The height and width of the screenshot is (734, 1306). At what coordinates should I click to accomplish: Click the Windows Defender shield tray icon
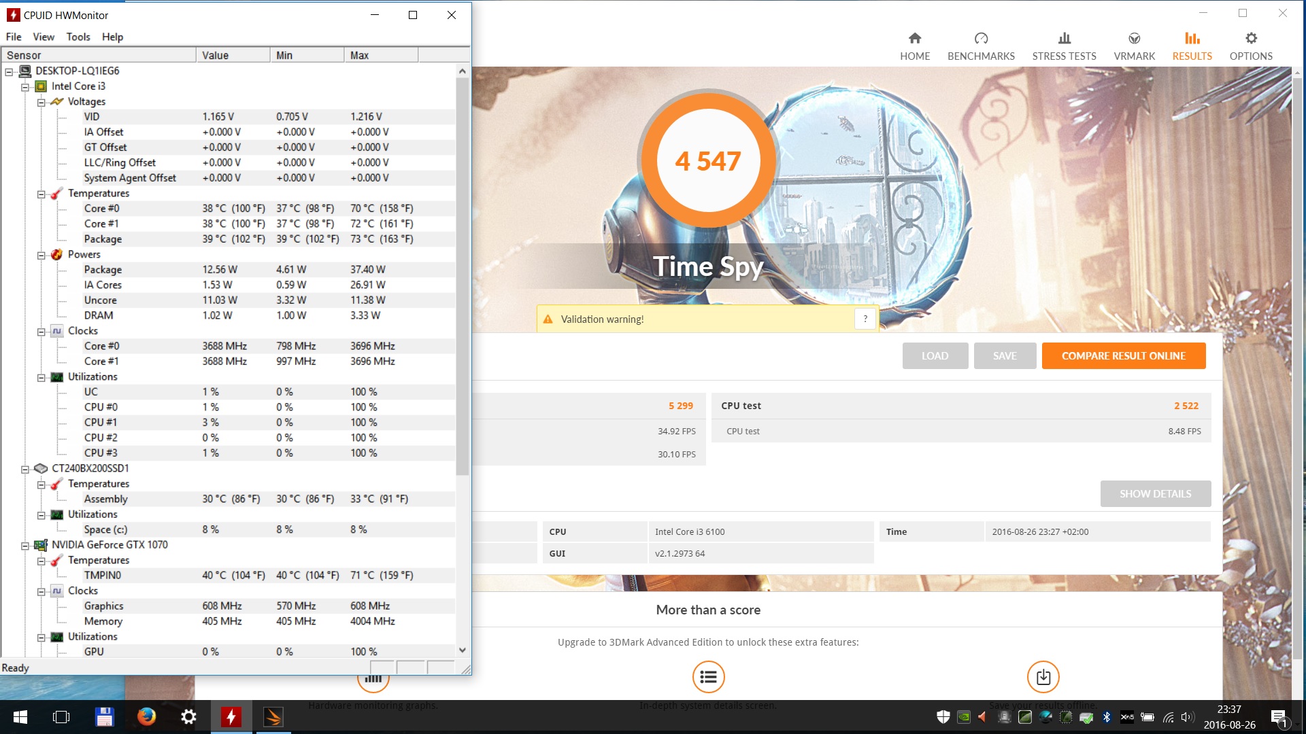tap(943, 716)
